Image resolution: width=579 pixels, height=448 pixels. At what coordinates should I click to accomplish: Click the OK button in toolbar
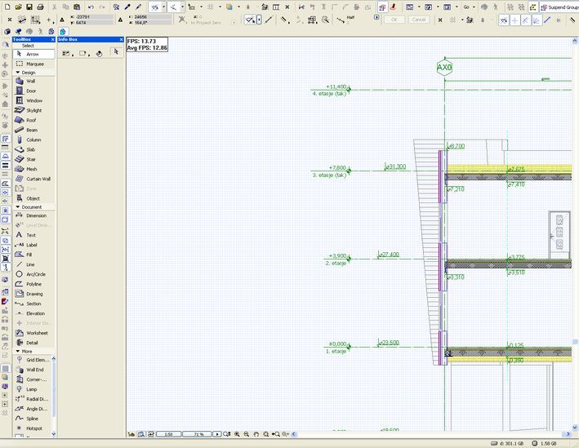(394, 19)
